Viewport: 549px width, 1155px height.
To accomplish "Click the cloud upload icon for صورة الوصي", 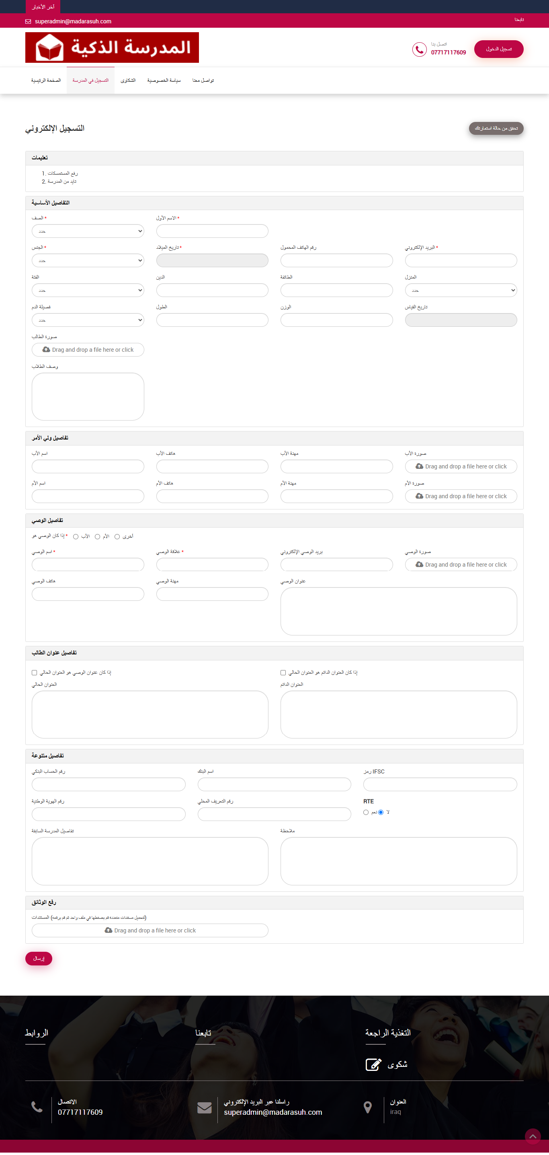I will pos(419,565).
